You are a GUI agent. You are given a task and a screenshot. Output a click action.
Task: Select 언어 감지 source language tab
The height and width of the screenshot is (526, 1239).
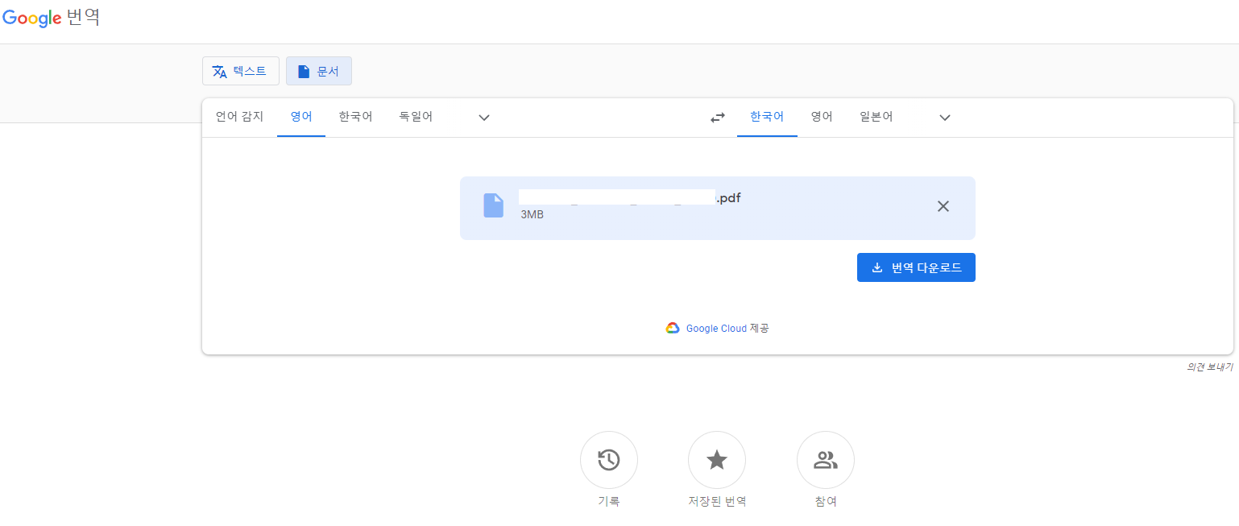(x=239, y=117)
